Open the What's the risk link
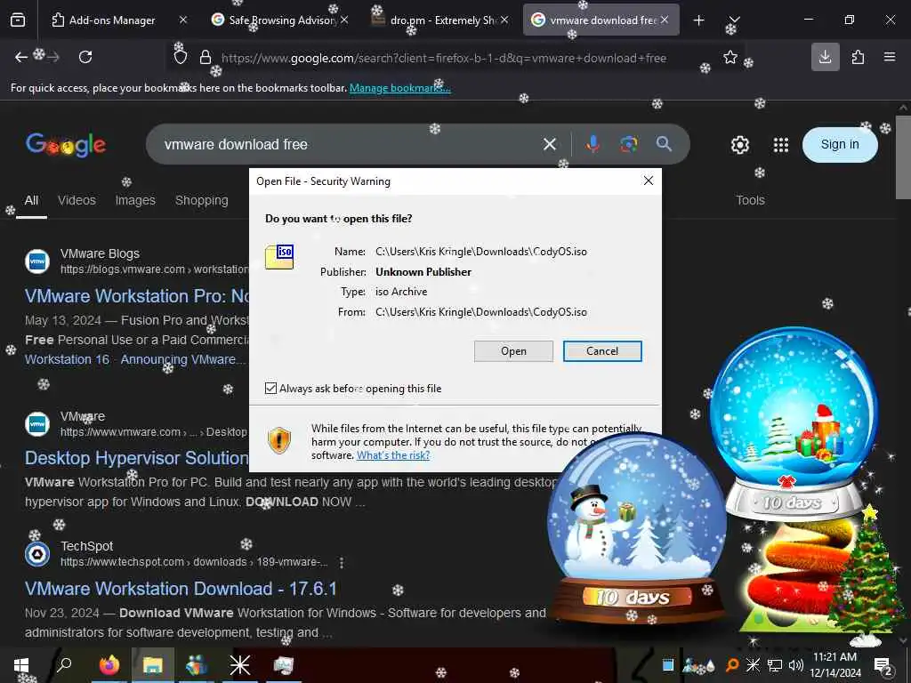Screen dimensions: 911x683 [393, 455]
